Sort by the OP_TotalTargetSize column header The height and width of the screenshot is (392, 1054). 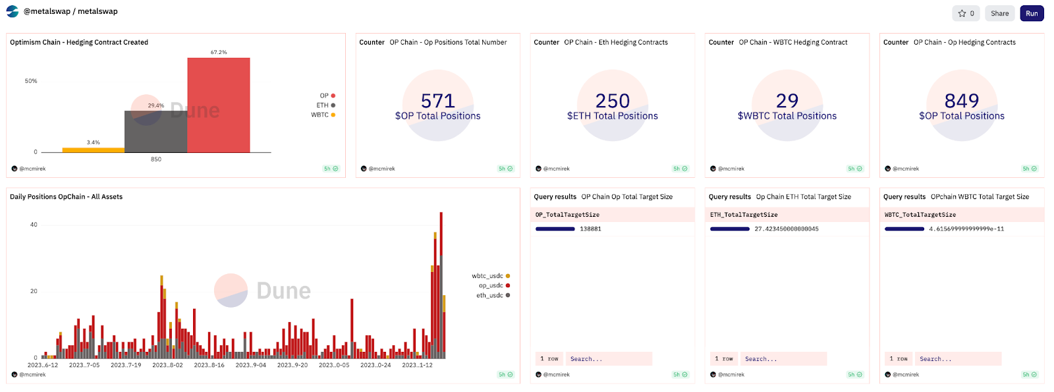613,215
